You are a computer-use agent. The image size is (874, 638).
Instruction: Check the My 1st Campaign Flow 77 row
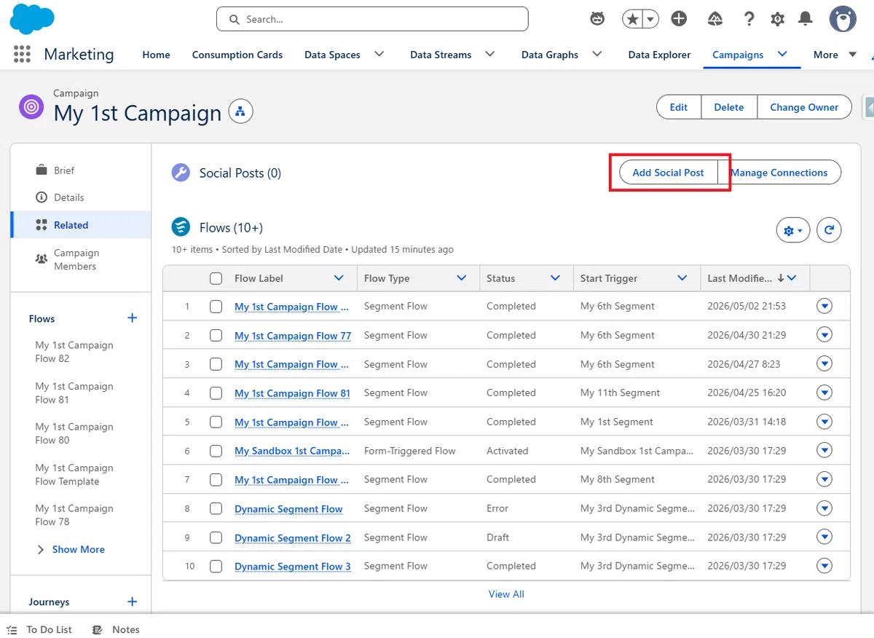(216, 335)
